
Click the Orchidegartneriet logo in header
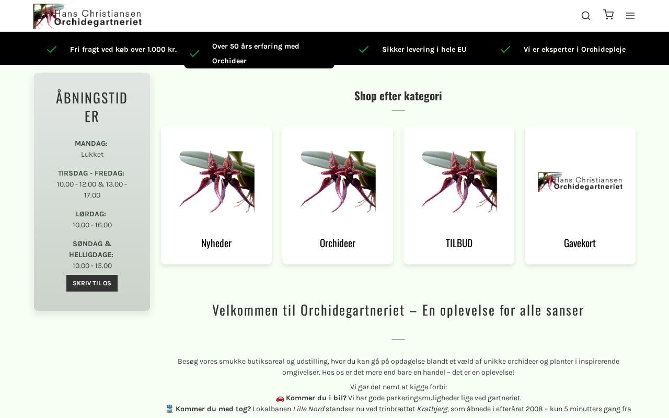pyautogui.click(x=88, y=16)
